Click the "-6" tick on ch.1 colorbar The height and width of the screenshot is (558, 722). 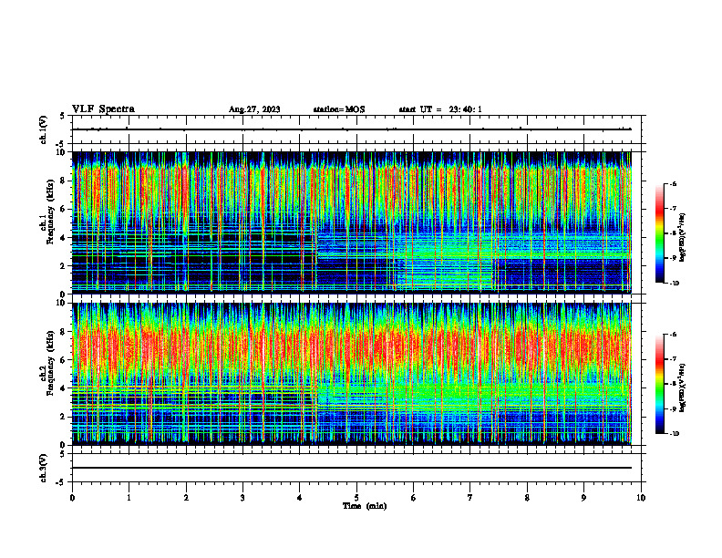(673, 183)
